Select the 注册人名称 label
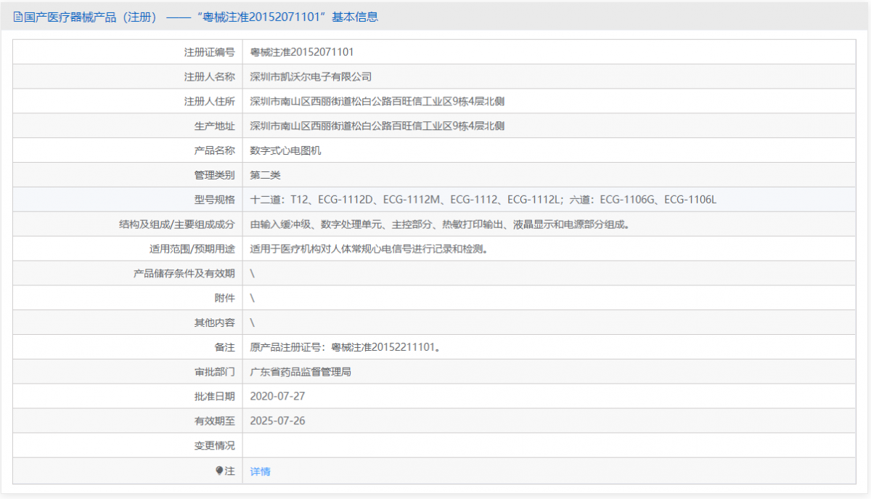 click(210, 77)
